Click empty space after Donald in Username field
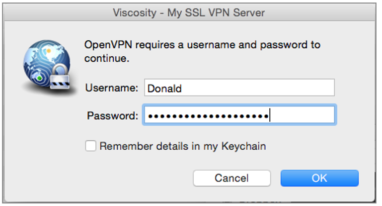This screenshot has width=382, height=206. (x=258, y=89)
